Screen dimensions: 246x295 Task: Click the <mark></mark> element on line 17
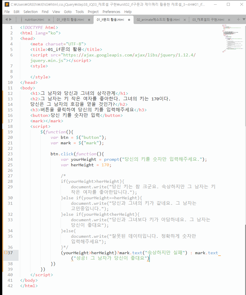[47, 121]
